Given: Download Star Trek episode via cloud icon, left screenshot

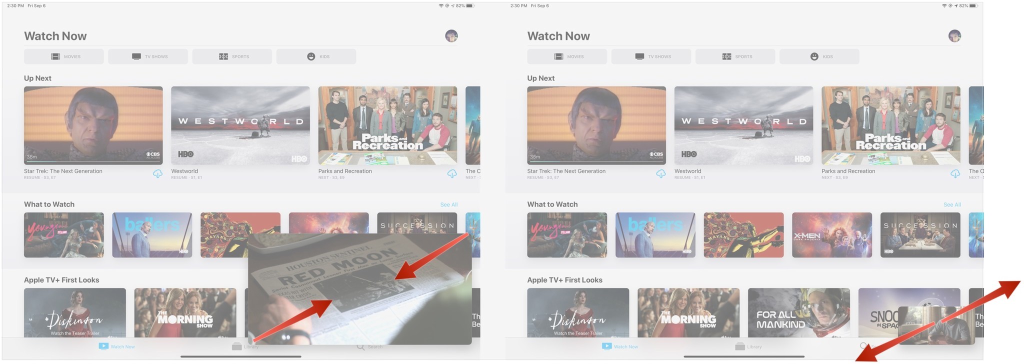Looking at the screenshot, I should [157, 173].
